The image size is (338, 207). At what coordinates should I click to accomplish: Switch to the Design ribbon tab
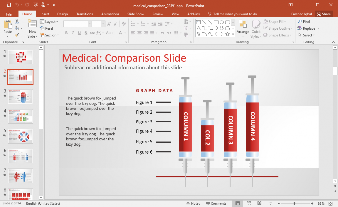click(62, 14)
